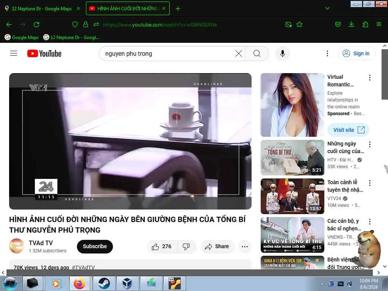Click the Sign in button
388x291 pixels.
[x=357, y=53]
